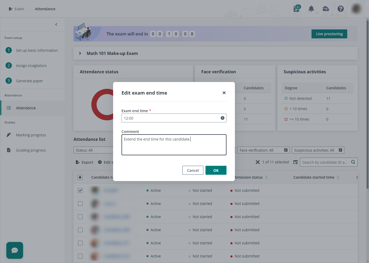Image resolution: width=369 pixels, height=263 pixels.
Task: Click the red >= 10 times swatch
Action: (x=286, y=119)
